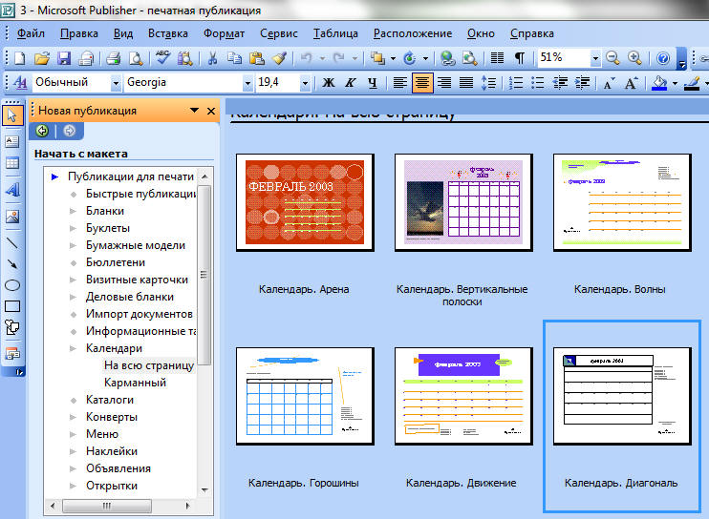Open the Справка menu
Image resolution: width=709 pixels, height=519 pixels.
(x=531, y=33)
